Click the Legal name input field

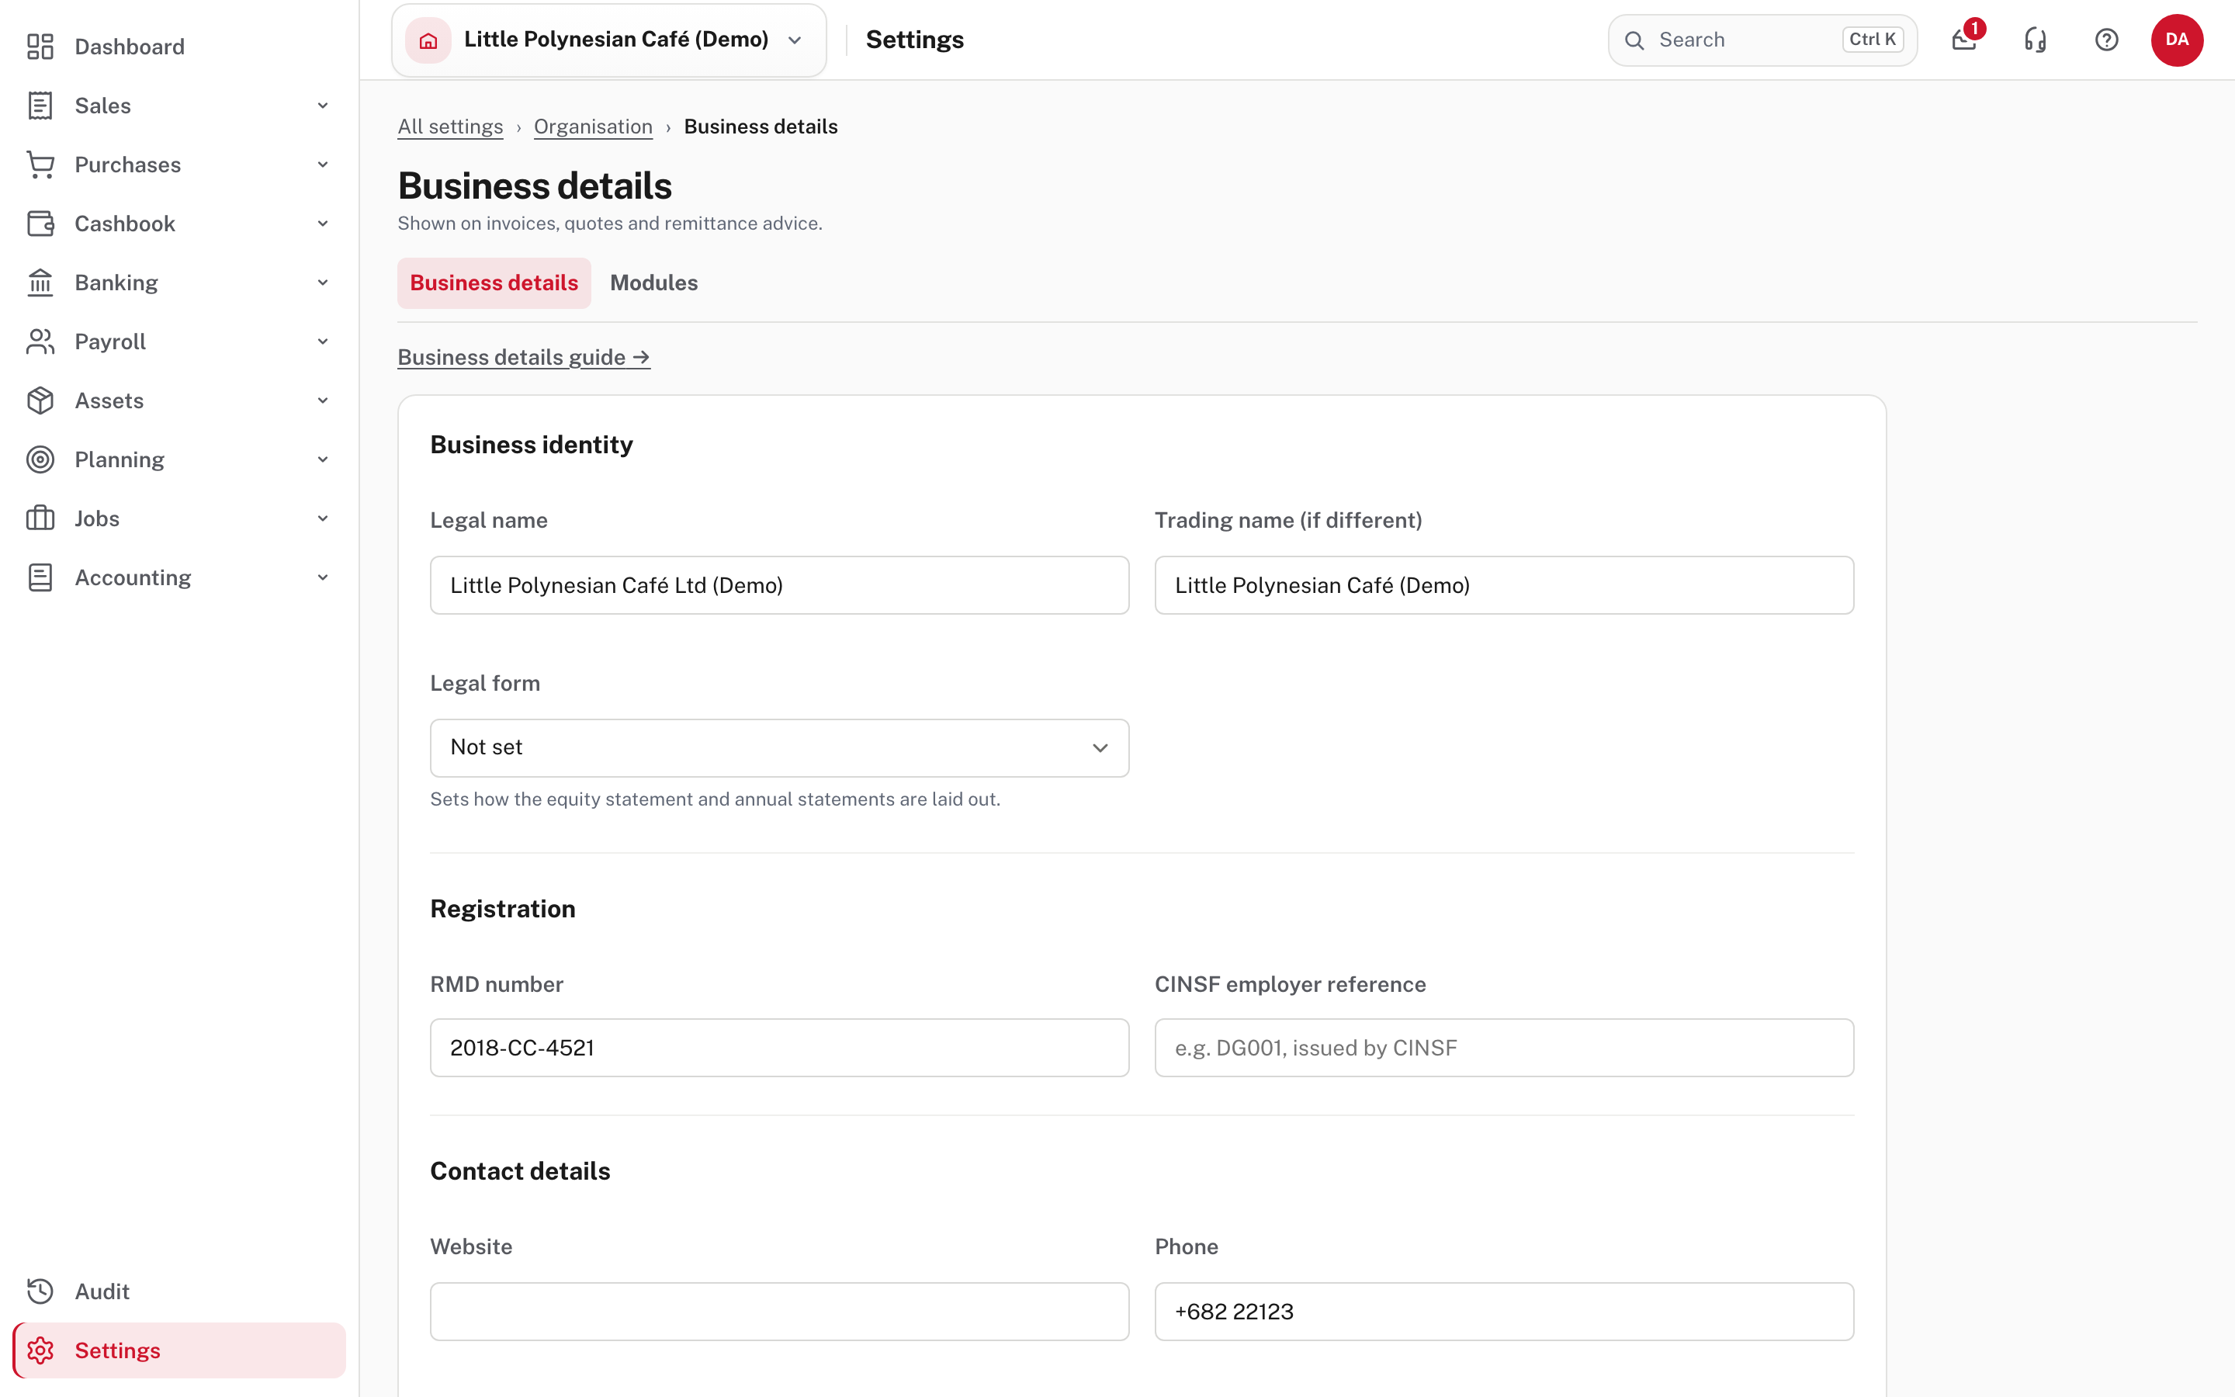(x=779, y=585)
